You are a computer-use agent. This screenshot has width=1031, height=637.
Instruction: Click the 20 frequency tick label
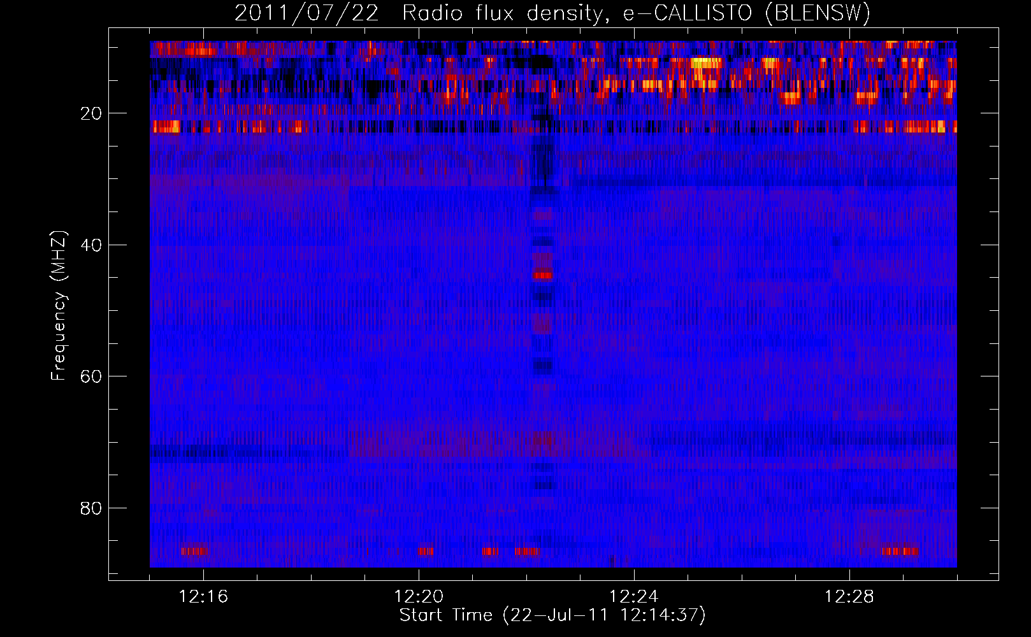tap(91, 113)
